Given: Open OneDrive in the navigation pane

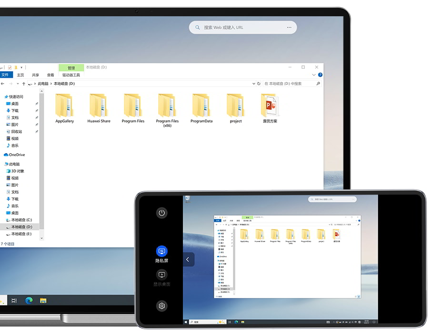Looking at the screenshot, I should click(x=16, y=155).
